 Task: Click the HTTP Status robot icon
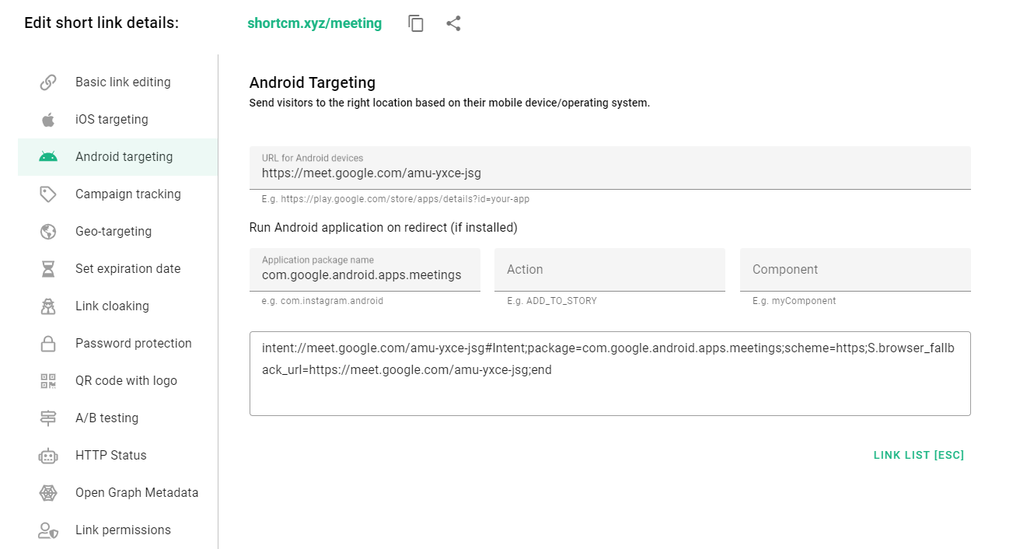click(x=47, y=455)
